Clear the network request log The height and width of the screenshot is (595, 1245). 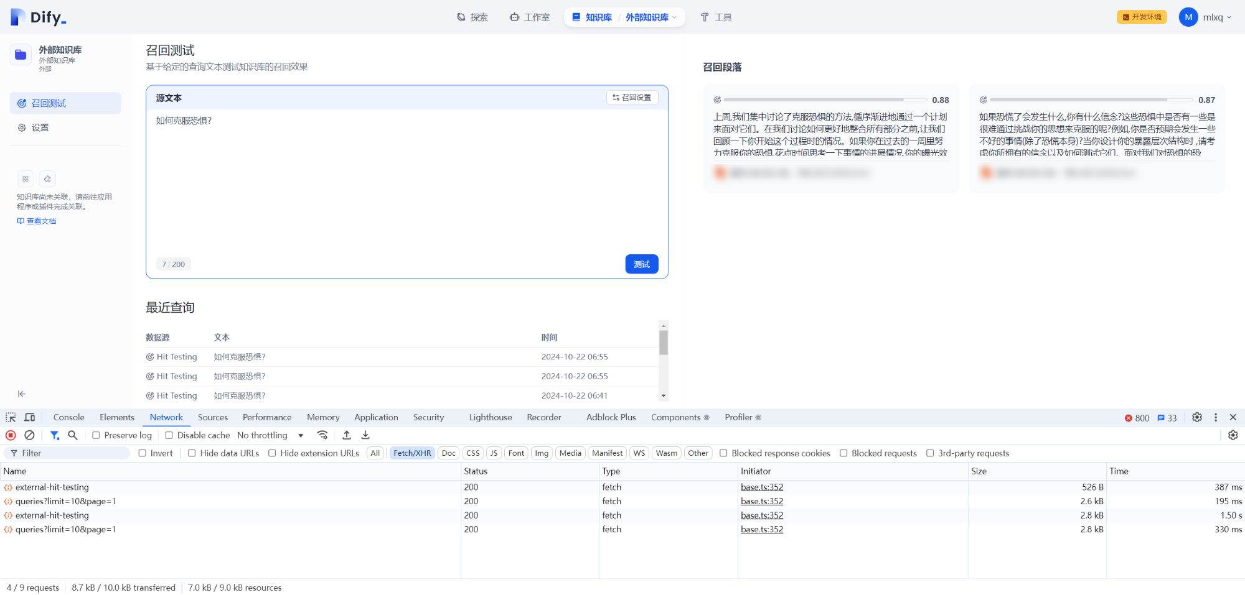pos(29,435)
